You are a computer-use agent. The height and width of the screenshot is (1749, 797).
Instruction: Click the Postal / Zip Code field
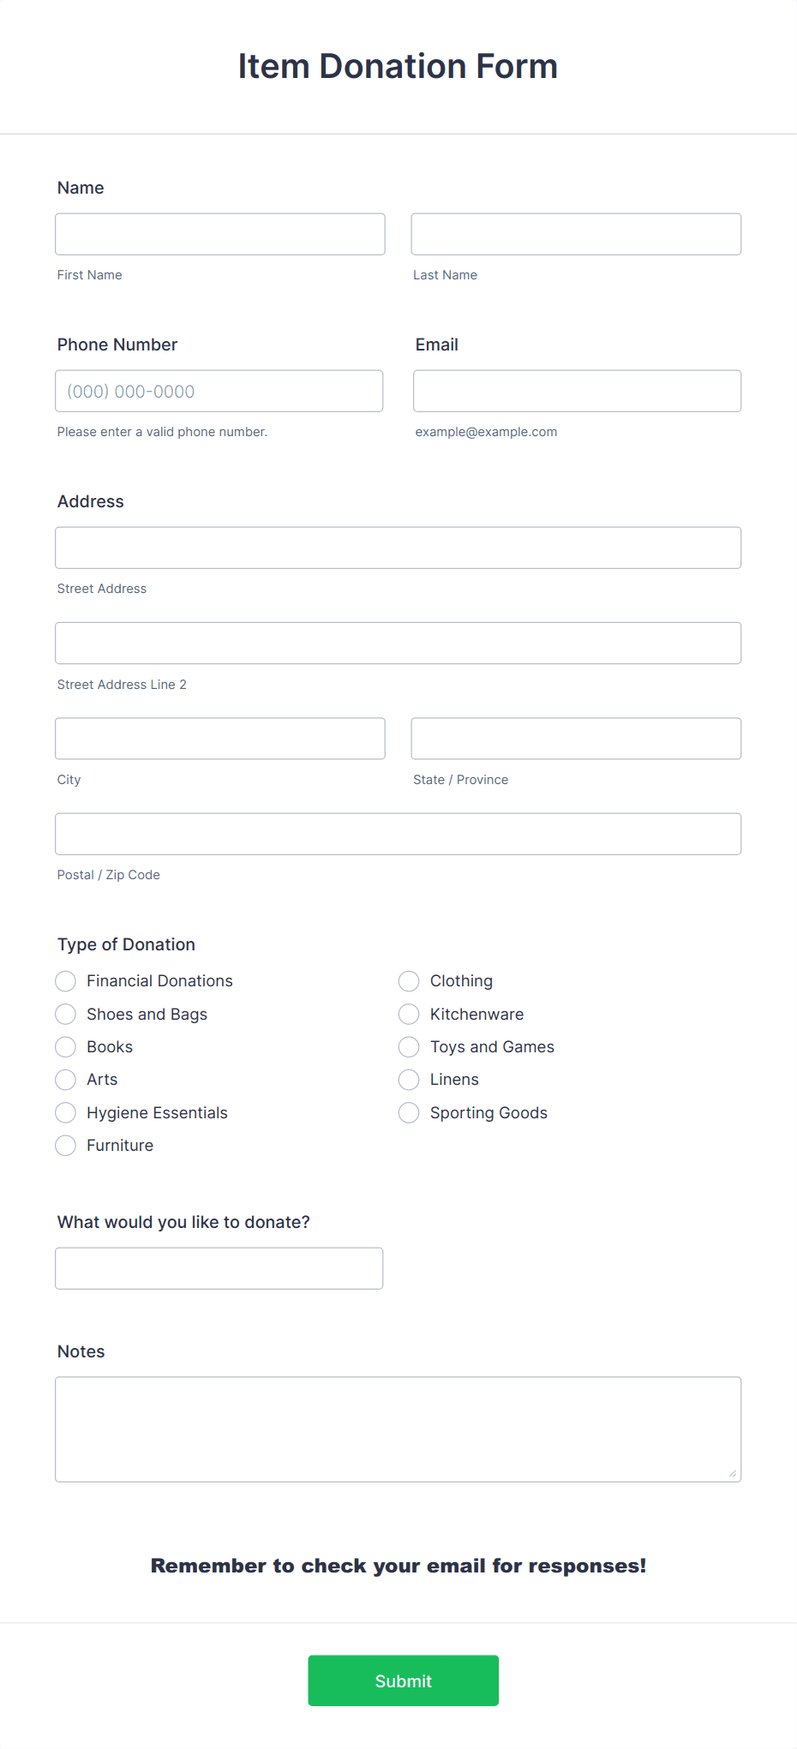coord(398,834)
